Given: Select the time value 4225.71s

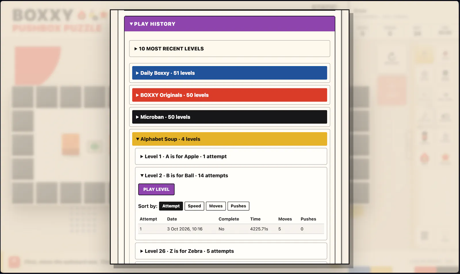Looking at the screenshot, I should coord(259,229).
